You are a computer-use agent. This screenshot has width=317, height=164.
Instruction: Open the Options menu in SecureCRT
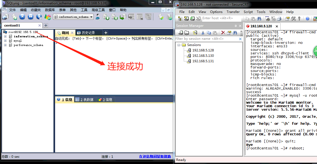tap(216, 12)
